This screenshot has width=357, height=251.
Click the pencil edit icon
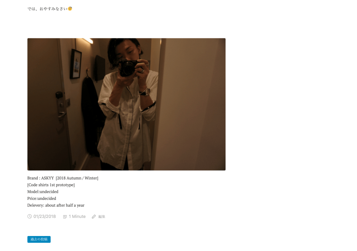coord(94,217)
